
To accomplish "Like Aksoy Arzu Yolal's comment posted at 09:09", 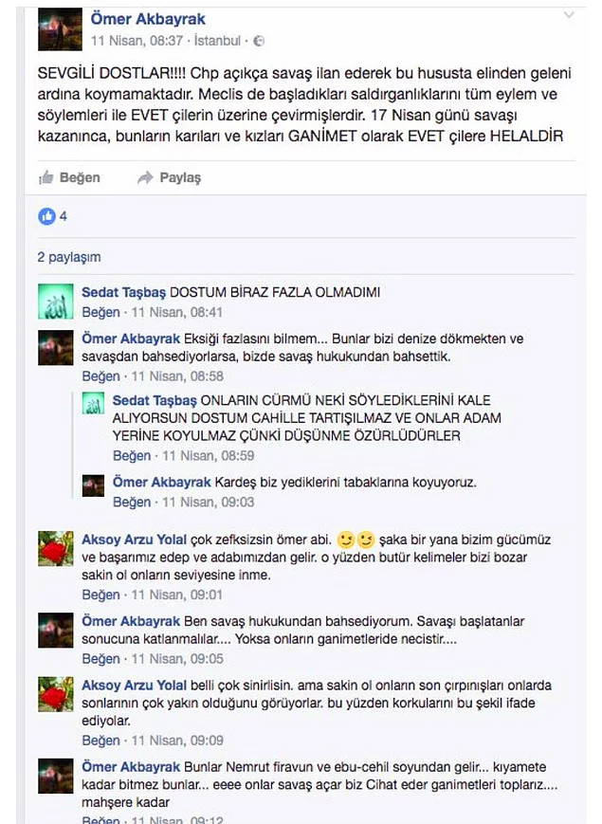I will (x=100, y=741).
